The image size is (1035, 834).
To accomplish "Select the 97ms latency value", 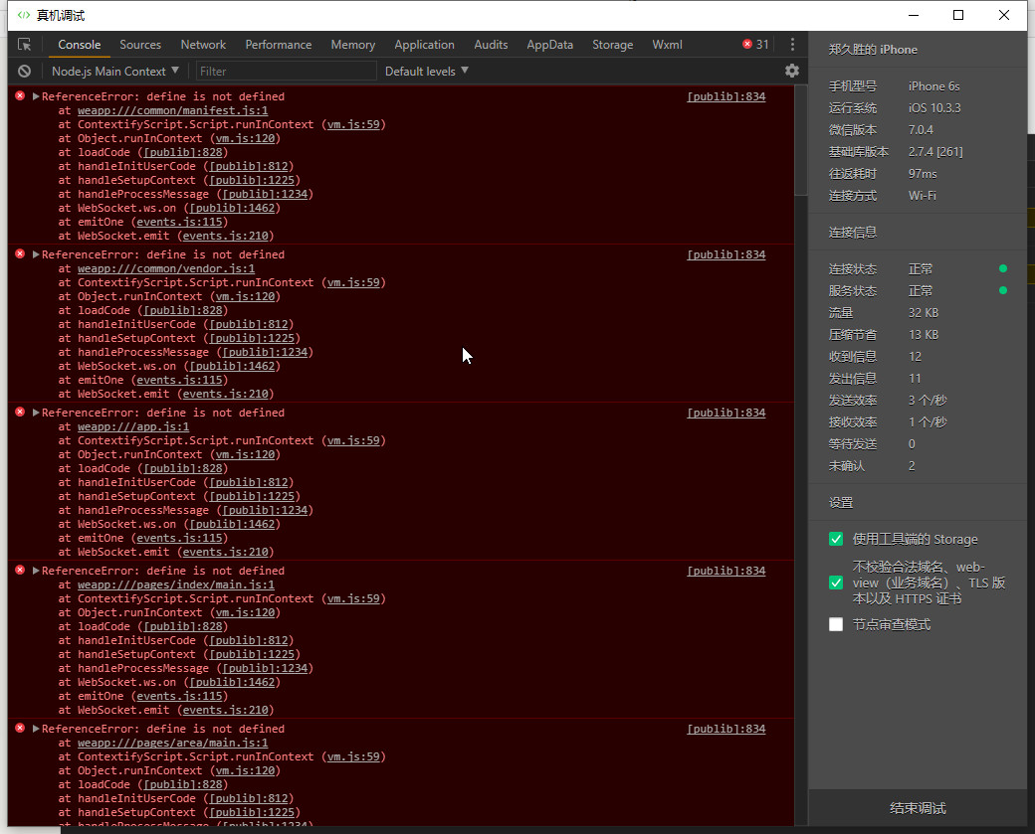I will 923,174.
